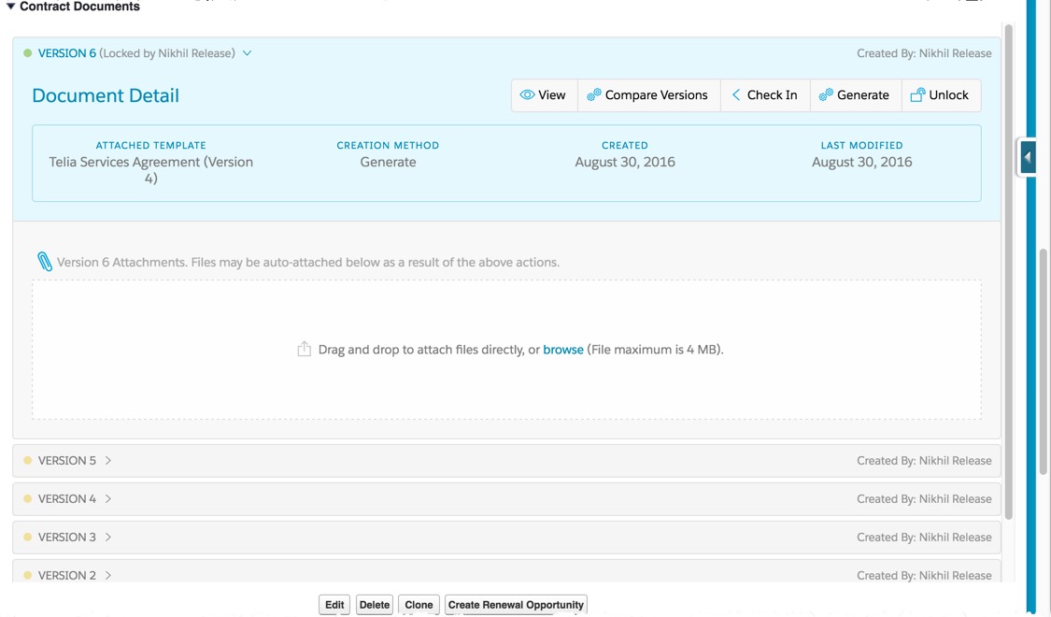1051x617 pixels.
Task: Collapse Version 6 with its chevron
Action: pyautogui.click(x=248, y=53)
